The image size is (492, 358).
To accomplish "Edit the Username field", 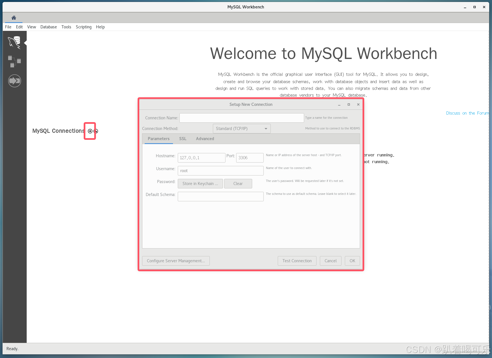I will tap(221, 171).
